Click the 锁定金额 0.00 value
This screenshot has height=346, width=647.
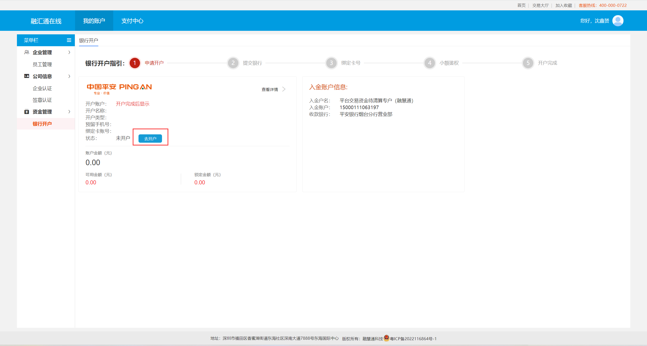tap(200, 182)
